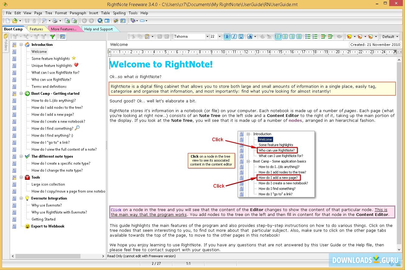Click the green filter funnel icon
This screenshot has height=270, width=405.
53,36
